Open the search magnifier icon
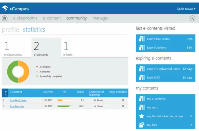 pos(192,18)
